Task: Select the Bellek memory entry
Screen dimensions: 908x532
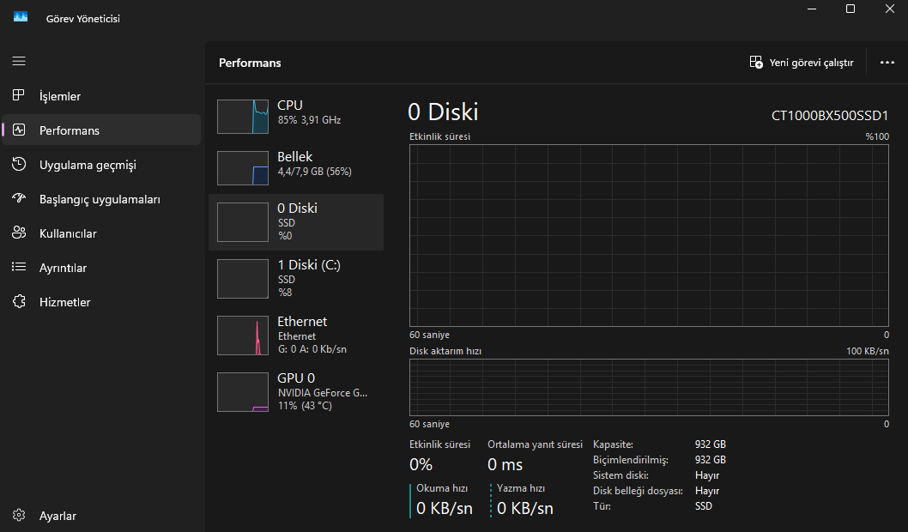Action: coord(296,167)
